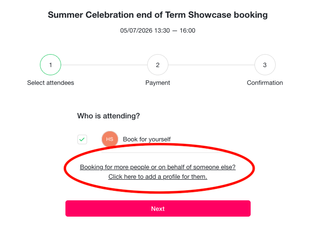Click progress line between steps 2 and 3

click(211, 65)
